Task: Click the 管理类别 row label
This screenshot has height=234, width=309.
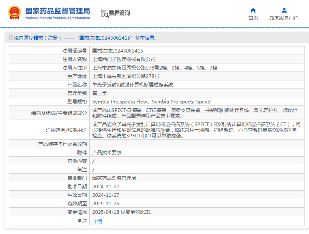Action: click(x=77, y=93)
